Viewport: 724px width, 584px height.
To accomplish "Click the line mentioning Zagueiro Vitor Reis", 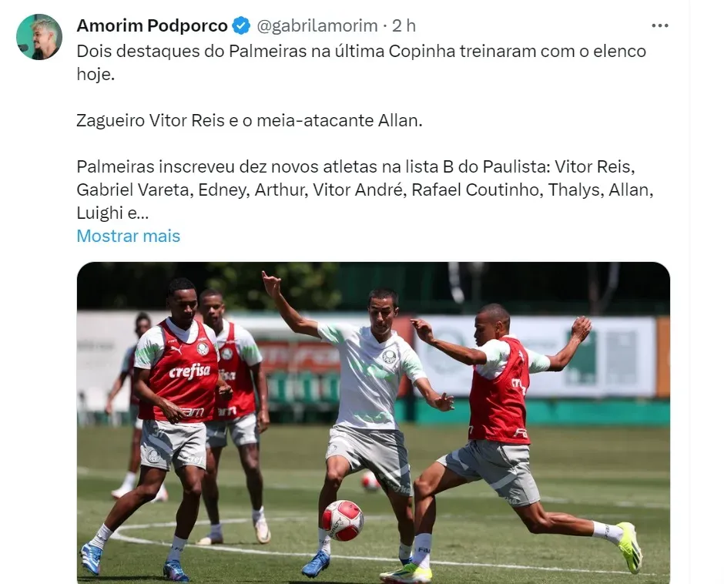I will click(x=250, y=121).
